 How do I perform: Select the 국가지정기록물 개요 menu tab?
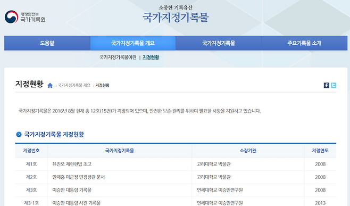pyautogui.click(x=133, y=43)
